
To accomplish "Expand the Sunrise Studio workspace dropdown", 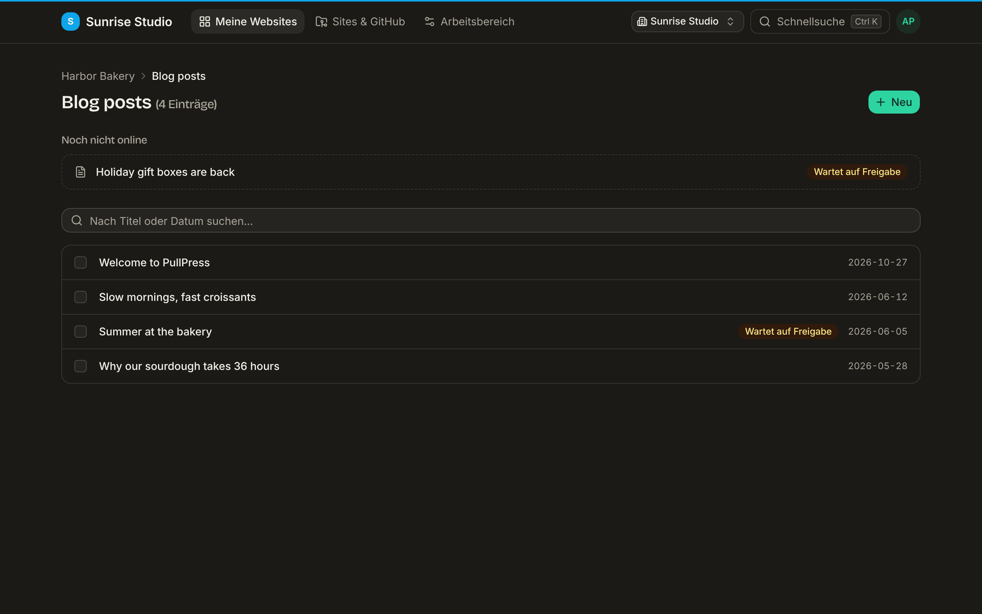I will [687, 21].
